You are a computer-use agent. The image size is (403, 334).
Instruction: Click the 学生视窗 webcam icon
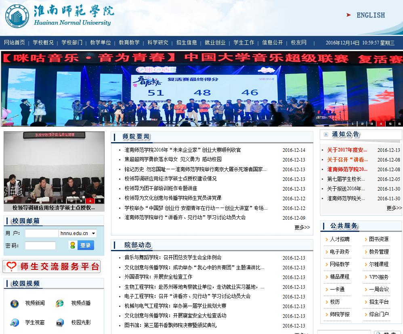pyautogui.click(x=15, y=322)
